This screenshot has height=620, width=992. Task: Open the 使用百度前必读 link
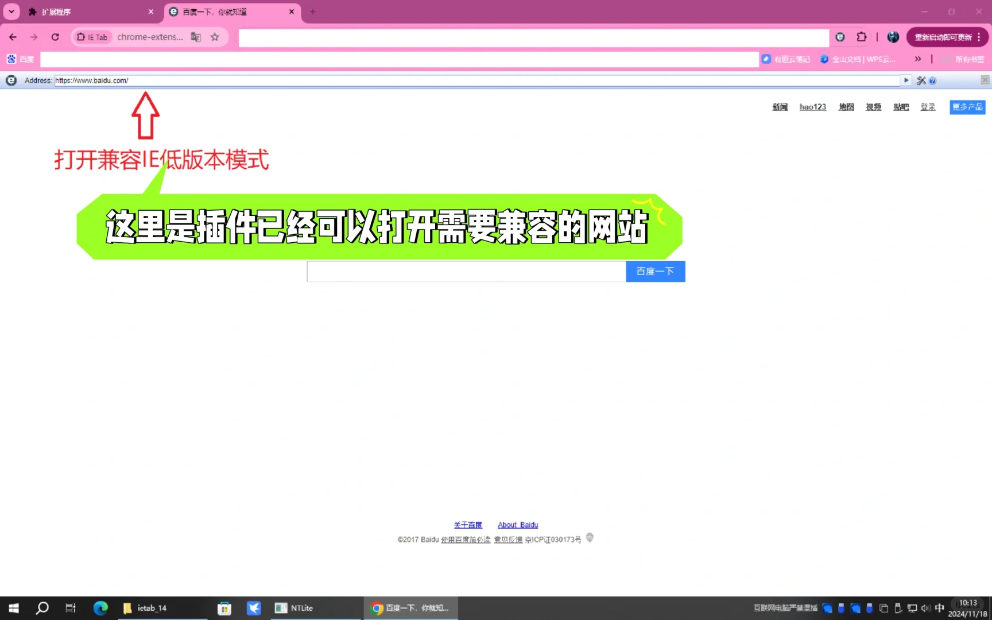466,540
